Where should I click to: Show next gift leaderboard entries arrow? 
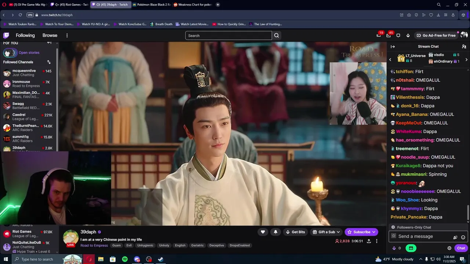tap(466, 59)
